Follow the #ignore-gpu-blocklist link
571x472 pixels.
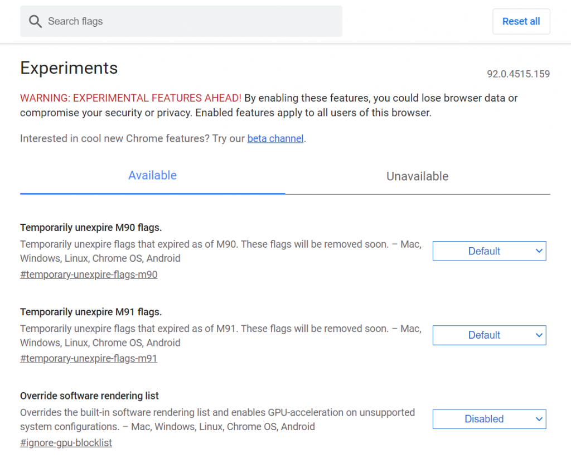(x=66, y=442)
